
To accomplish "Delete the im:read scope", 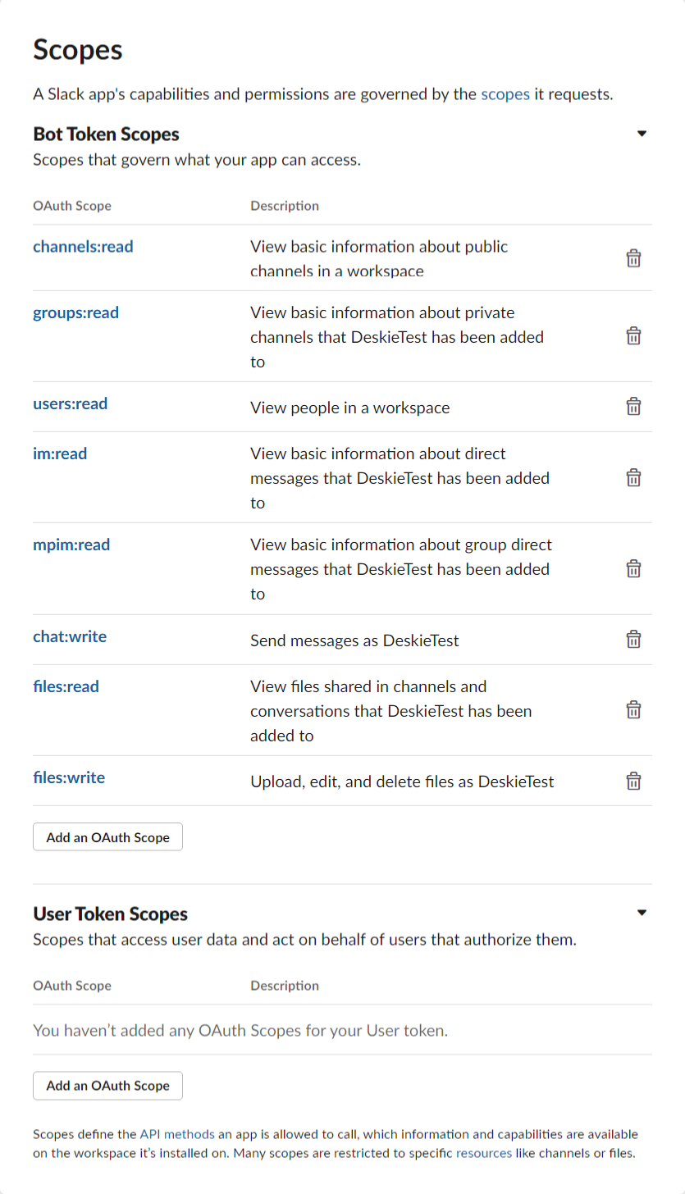I will click(x=633, y=477).
